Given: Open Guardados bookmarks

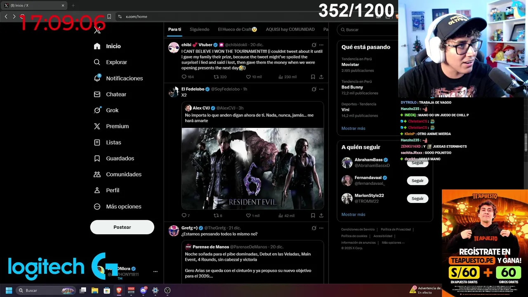Looking at the screenshot, I should (114, 158).
